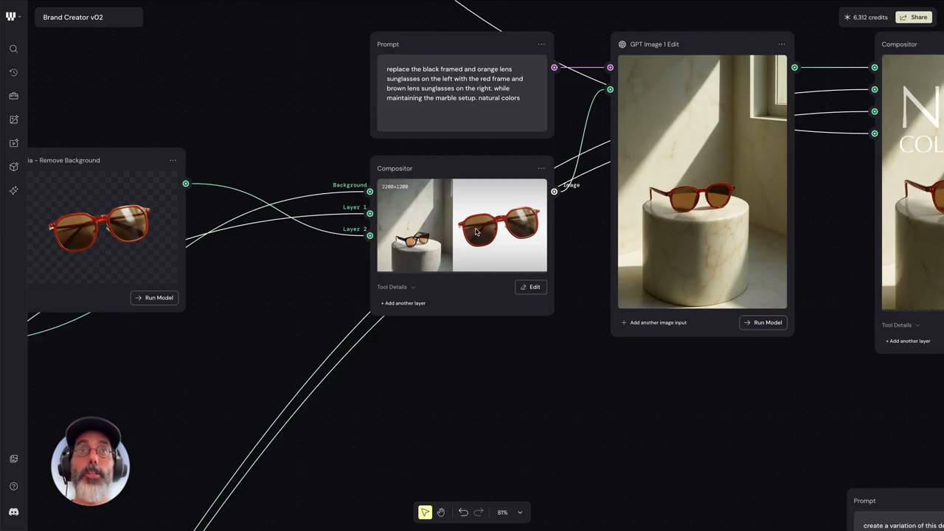The width and height of the screenshot is (944, 531).
Task: Edit the Brand Creator v02 project name field
Action: 88,17
